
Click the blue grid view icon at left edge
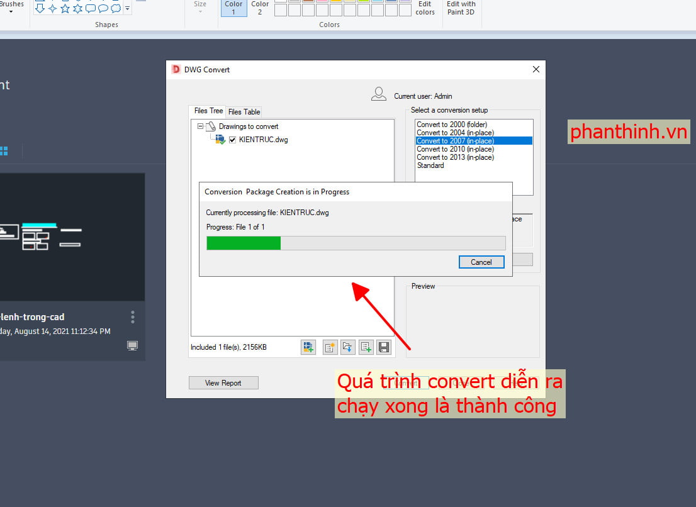click(x=4, y=151)
